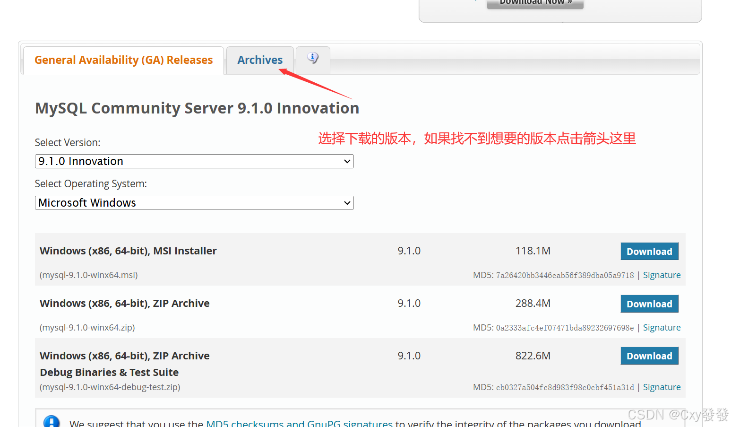Click the 9.1.0 version in MSI Installer row
The height and width of the screenshot is (427, 731).
click(x=409, y=251)
